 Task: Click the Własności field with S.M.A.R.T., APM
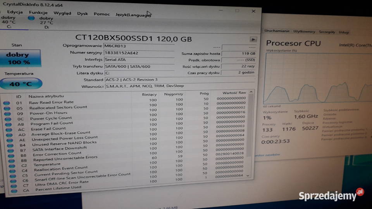[x=181, y=86]
